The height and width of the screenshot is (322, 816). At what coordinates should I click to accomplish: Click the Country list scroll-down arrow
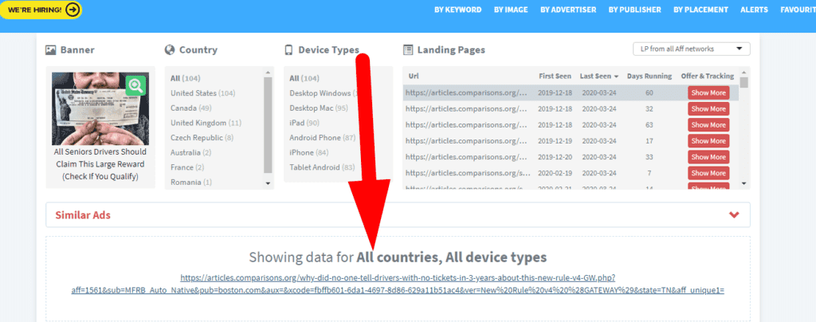point(268,183)
